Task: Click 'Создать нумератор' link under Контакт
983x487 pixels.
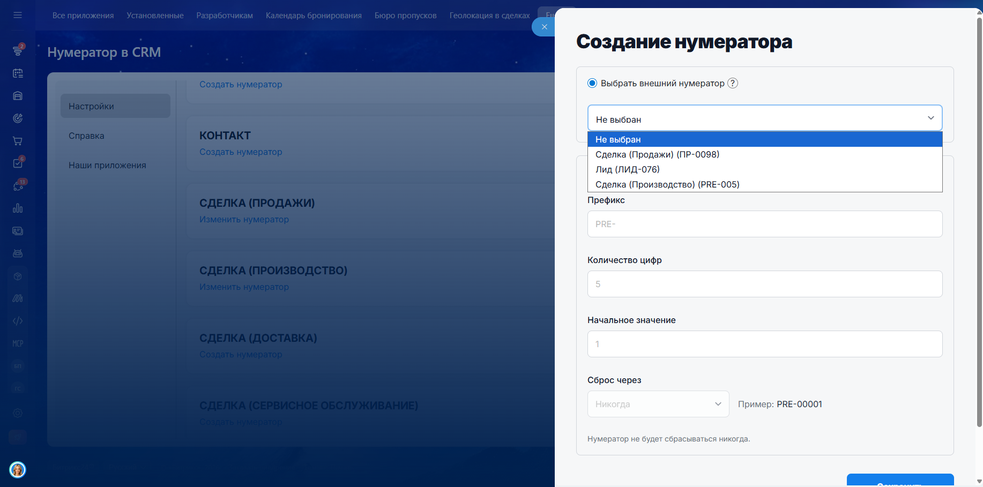Action: click(x=241, y=152)
